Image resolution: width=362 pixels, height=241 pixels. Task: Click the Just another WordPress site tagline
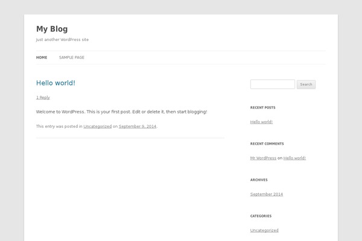(62, 40)
